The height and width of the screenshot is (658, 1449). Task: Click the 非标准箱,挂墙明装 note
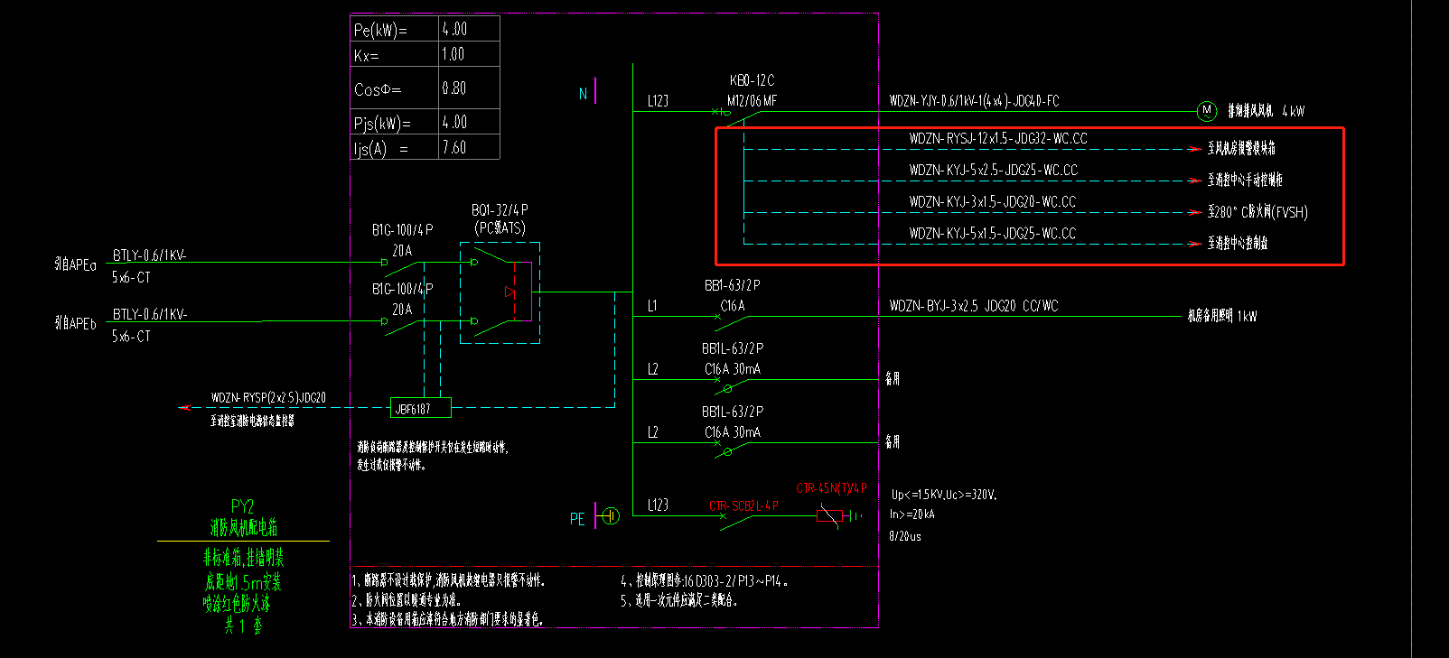click(243, 557)
